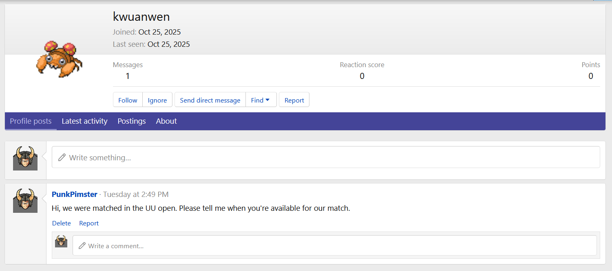Screen dimensions: 612x271
Task: Click the pencil icon in Write something field
Action: coord(62,157)
